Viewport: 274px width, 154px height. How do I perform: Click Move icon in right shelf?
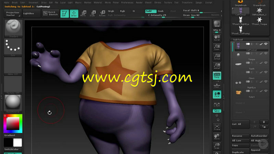click(217, 137)
